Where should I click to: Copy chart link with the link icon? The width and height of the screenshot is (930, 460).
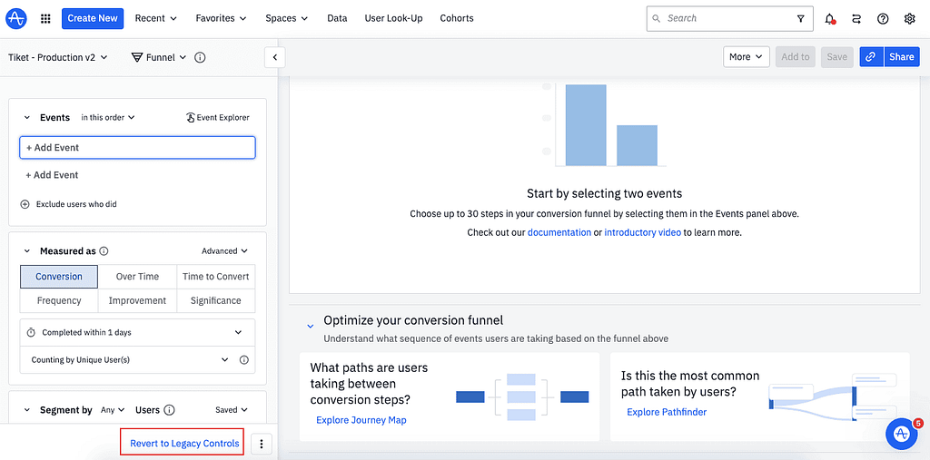871,57
